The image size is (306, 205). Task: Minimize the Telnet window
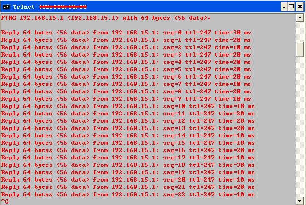(284, 7)
